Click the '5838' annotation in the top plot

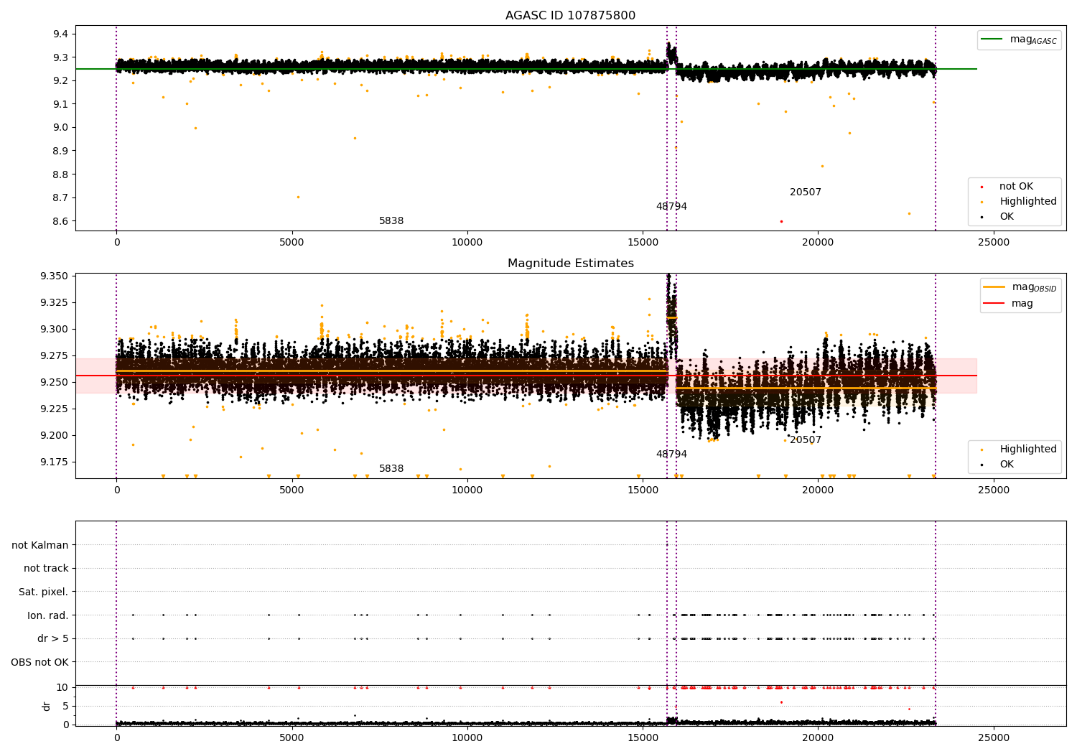pyautogui.click(x=391, y=221)
